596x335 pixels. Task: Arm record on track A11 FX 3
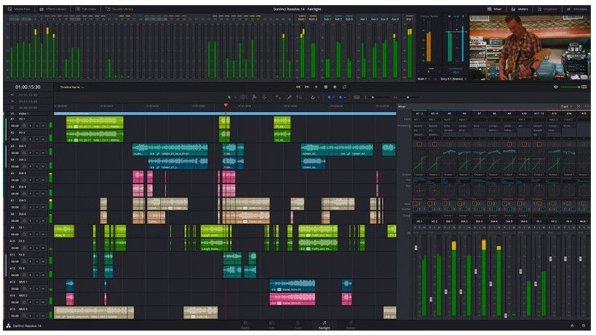[31, 261]
